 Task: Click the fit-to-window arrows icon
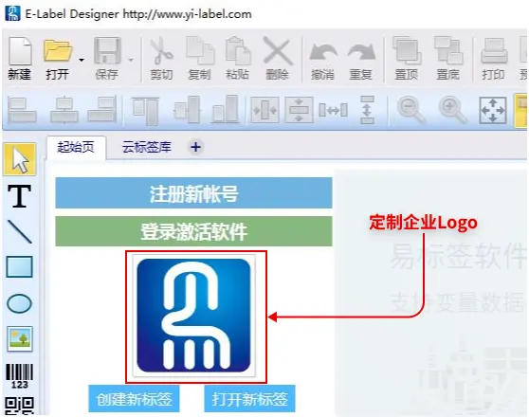click(493, 110)
